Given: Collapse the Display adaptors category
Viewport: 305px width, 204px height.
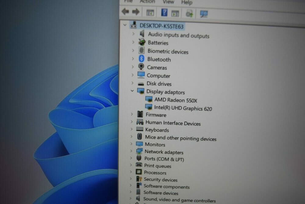Looking at the screenshot, I should click(x=132, y=91).
